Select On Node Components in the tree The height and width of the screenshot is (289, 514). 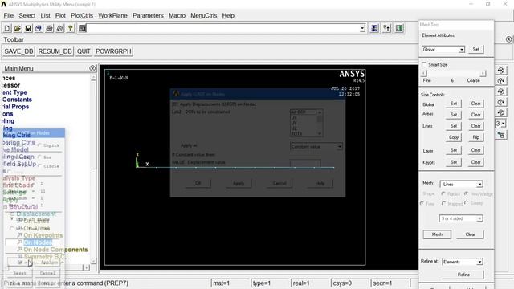[x=55, y=250]
